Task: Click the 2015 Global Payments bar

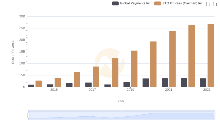Action: (50, 86)
